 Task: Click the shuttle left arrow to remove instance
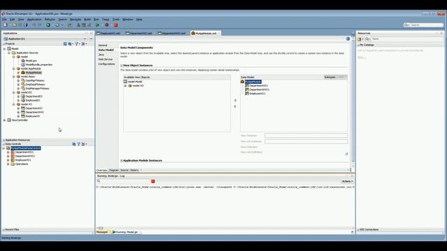click(235, 107)
